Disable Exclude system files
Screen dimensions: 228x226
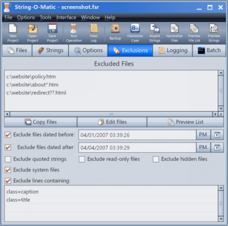coord(8,170)
